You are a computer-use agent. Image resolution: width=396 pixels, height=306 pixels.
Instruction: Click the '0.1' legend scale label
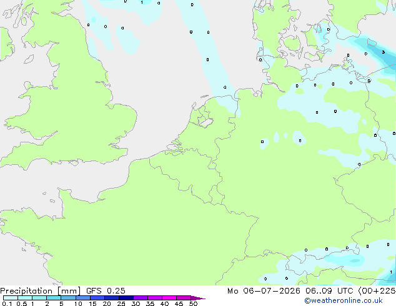click(x=7, y=304)
